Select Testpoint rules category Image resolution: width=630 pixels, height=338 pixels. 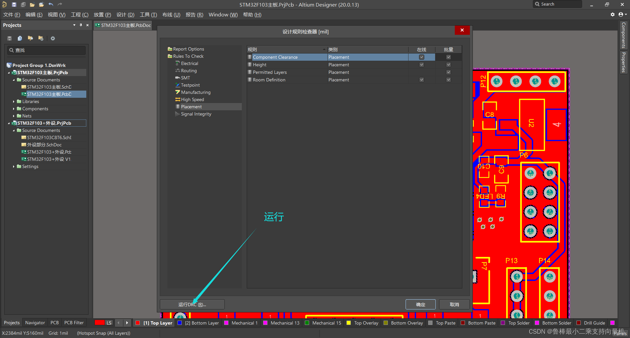[190, 85]
